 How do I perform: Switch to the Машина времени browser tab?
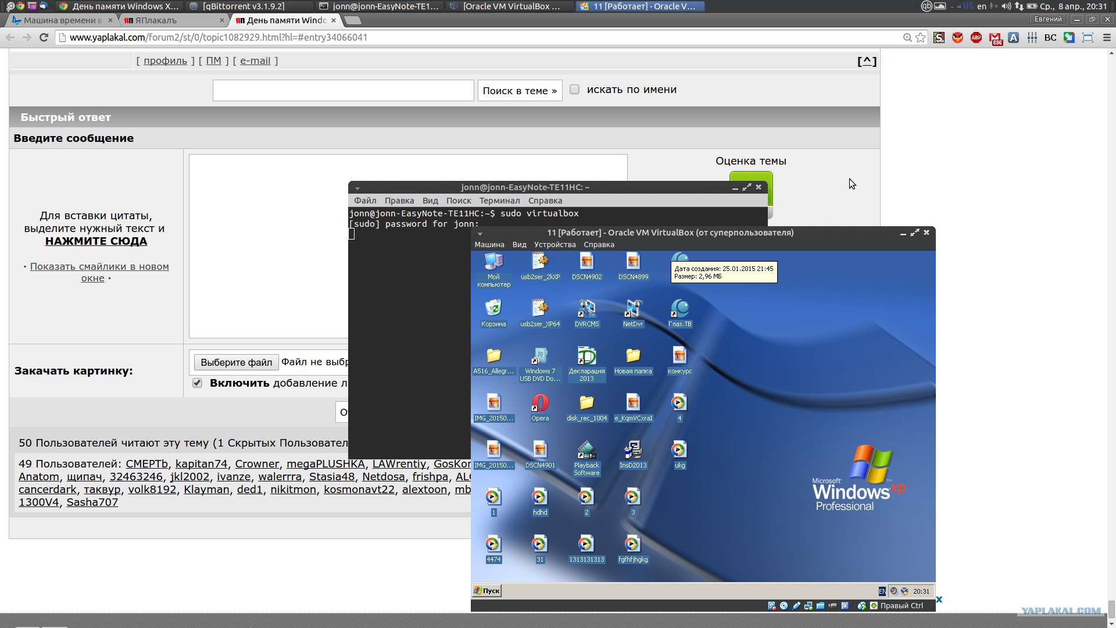62,20
